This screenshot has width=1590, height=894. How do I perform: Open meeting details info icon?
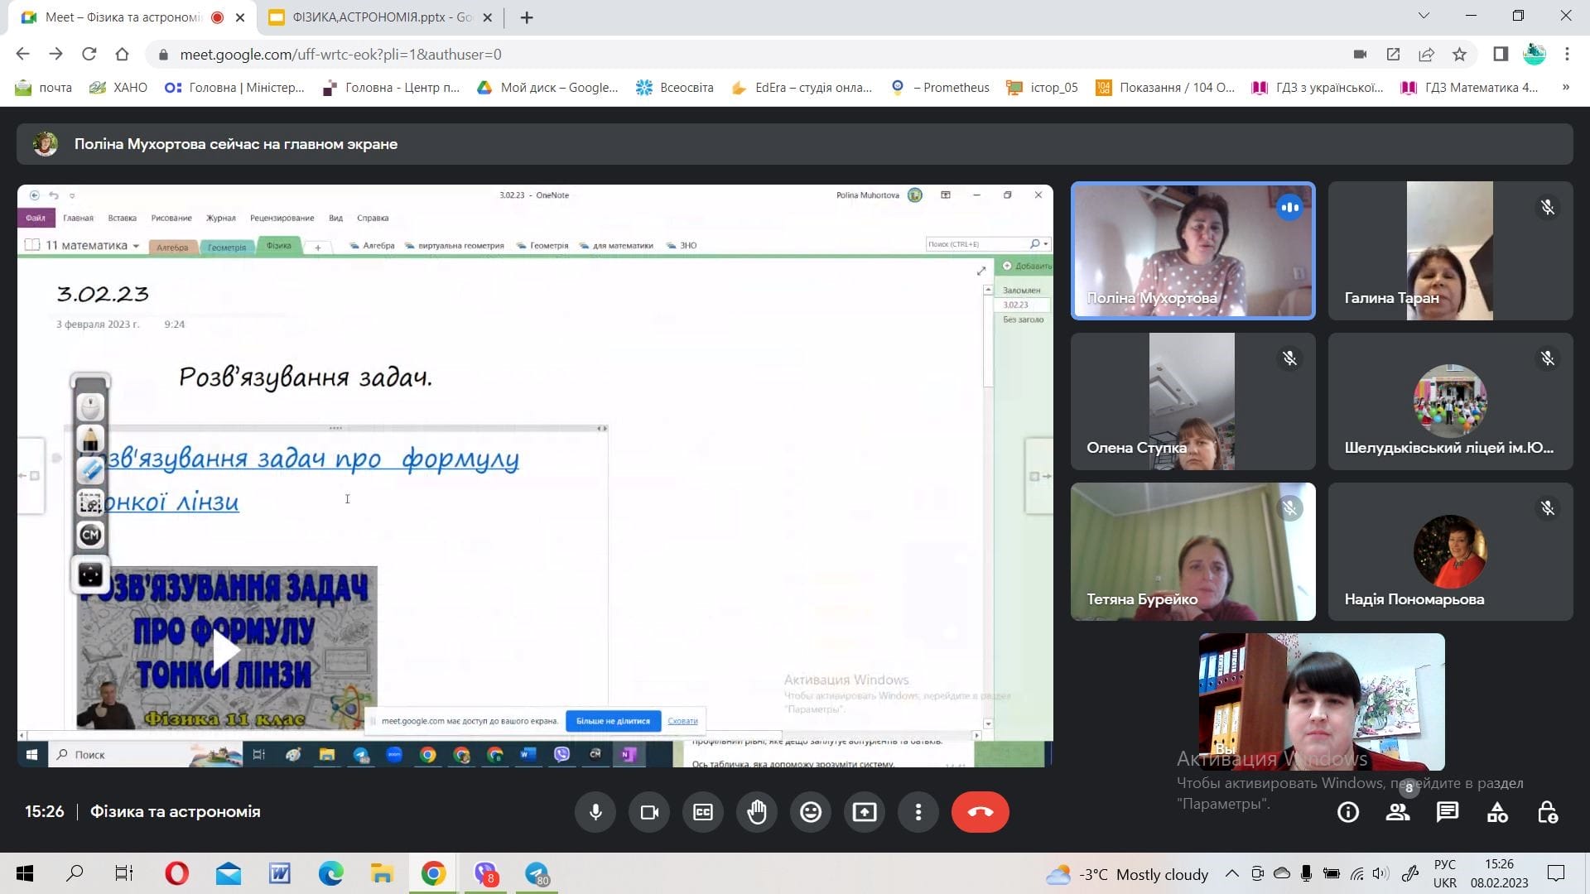(x=1348, y=813)
